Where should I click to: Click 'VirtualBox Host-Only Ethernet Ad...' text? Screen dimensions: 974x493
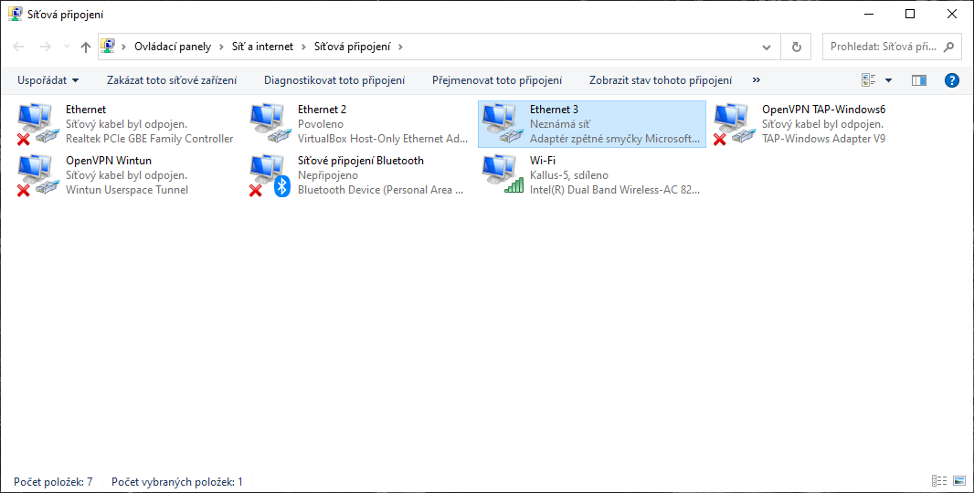[x=383, y=139]
